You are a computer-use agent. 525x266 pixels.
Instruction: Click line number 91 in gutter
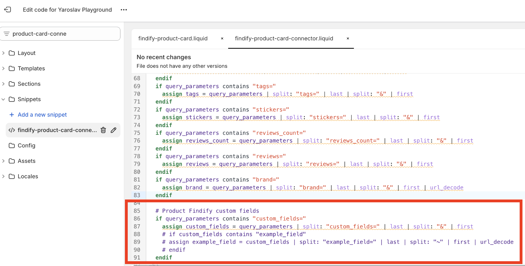click(x=137, y=258)
